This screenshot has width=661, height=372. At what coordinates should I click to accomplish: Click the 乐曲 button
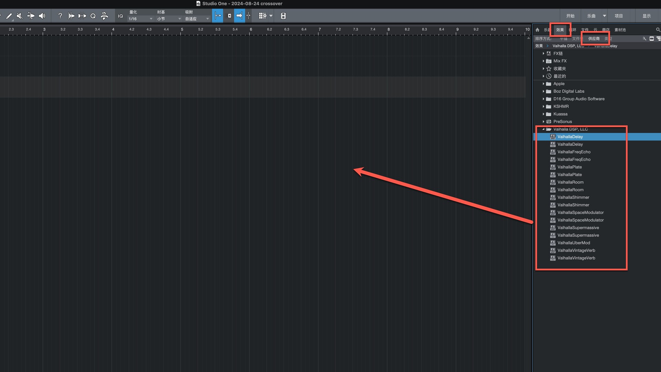coord(591,16)
